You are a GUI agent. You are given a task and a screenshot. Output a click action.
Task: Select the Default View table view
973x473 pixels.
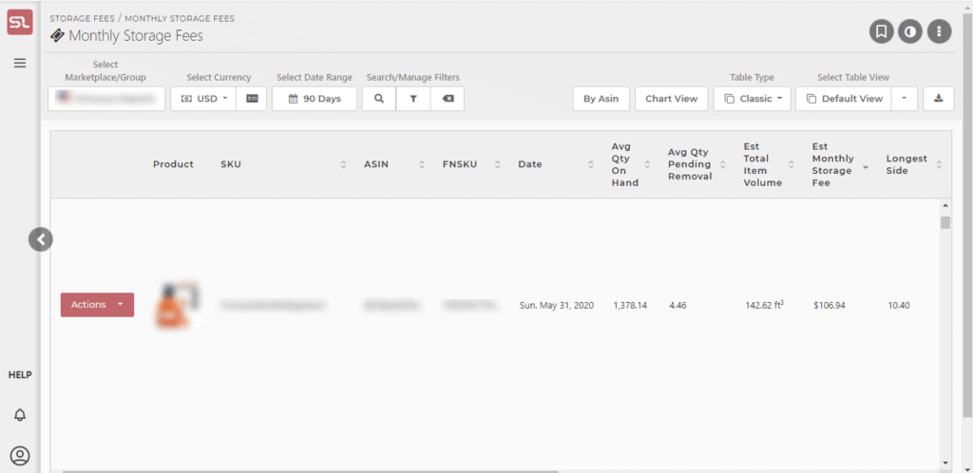(x=844, y=99)
